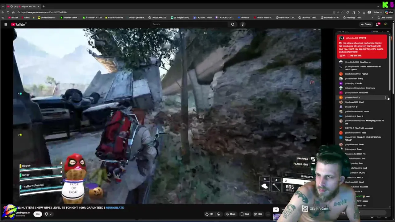
Task: Dislike the video with thumbs down
Action: tap(219, 214)
